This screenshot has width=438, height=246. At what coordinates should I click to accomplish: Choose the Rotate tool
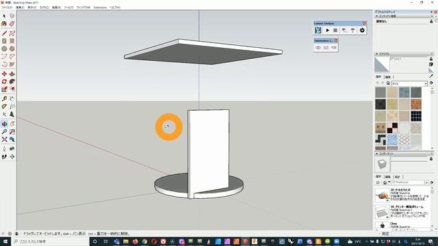coord(4,81)
